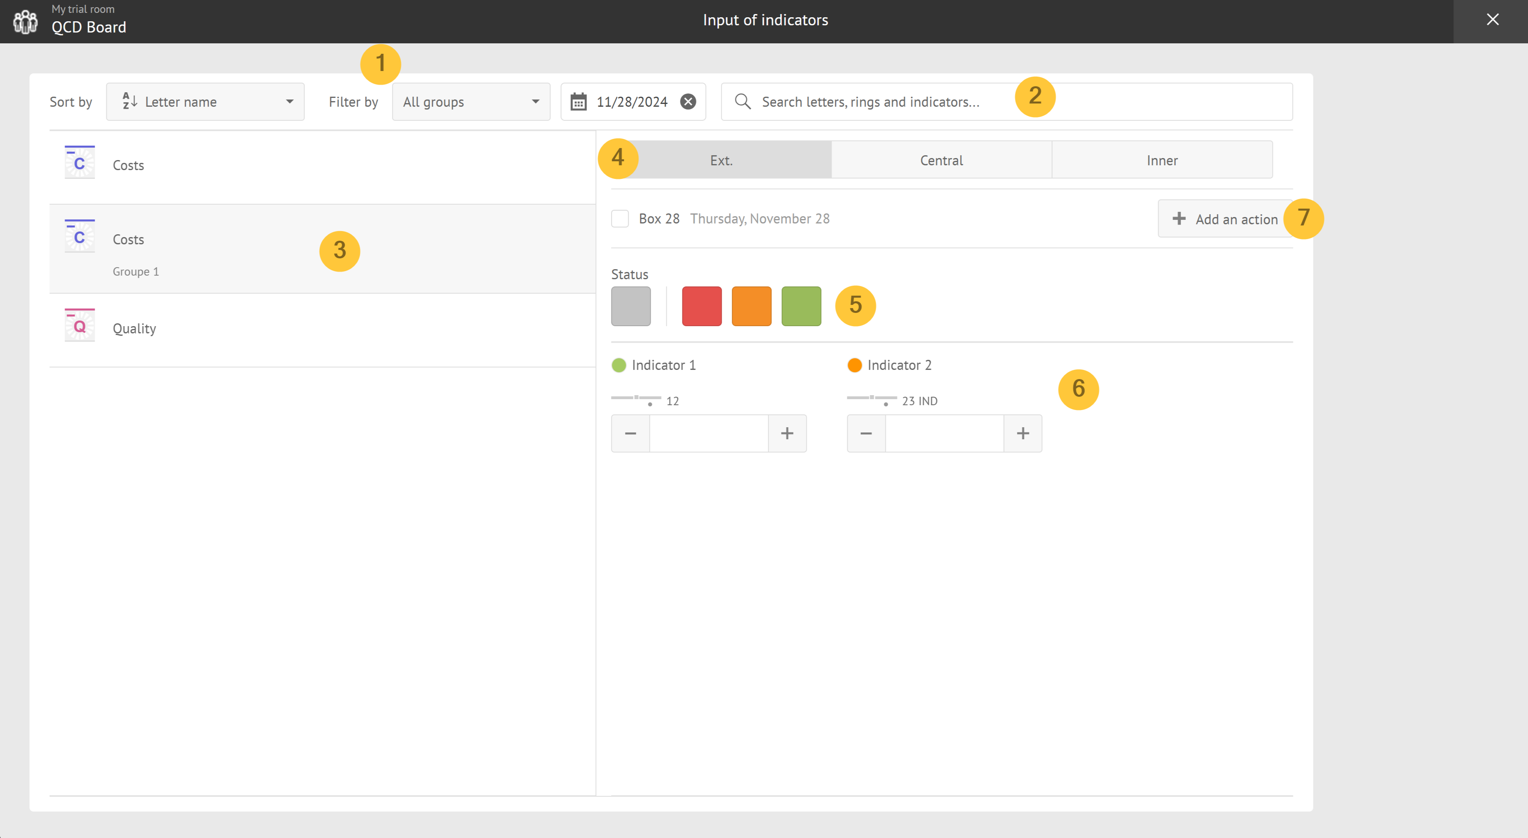Clear the 11/28/2024 date filter
Image resolution: width=1528 pixels, height=838 pixels.
coord(688,102)
